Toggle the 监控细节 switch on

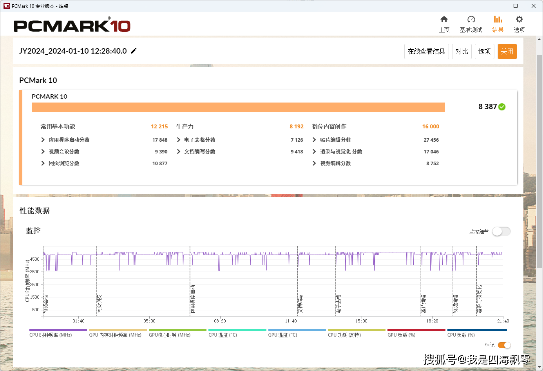[x=501, y=232]
